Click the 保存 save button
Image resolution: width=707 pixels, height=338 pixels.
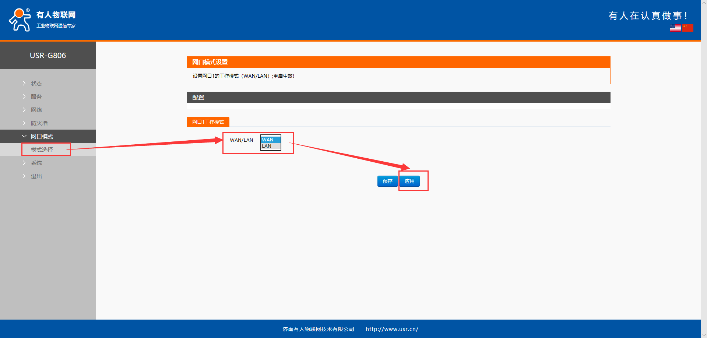(387, 181)
